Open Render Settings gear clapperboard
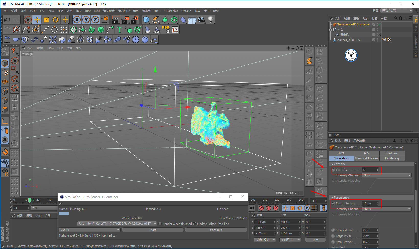 point(134,20)
